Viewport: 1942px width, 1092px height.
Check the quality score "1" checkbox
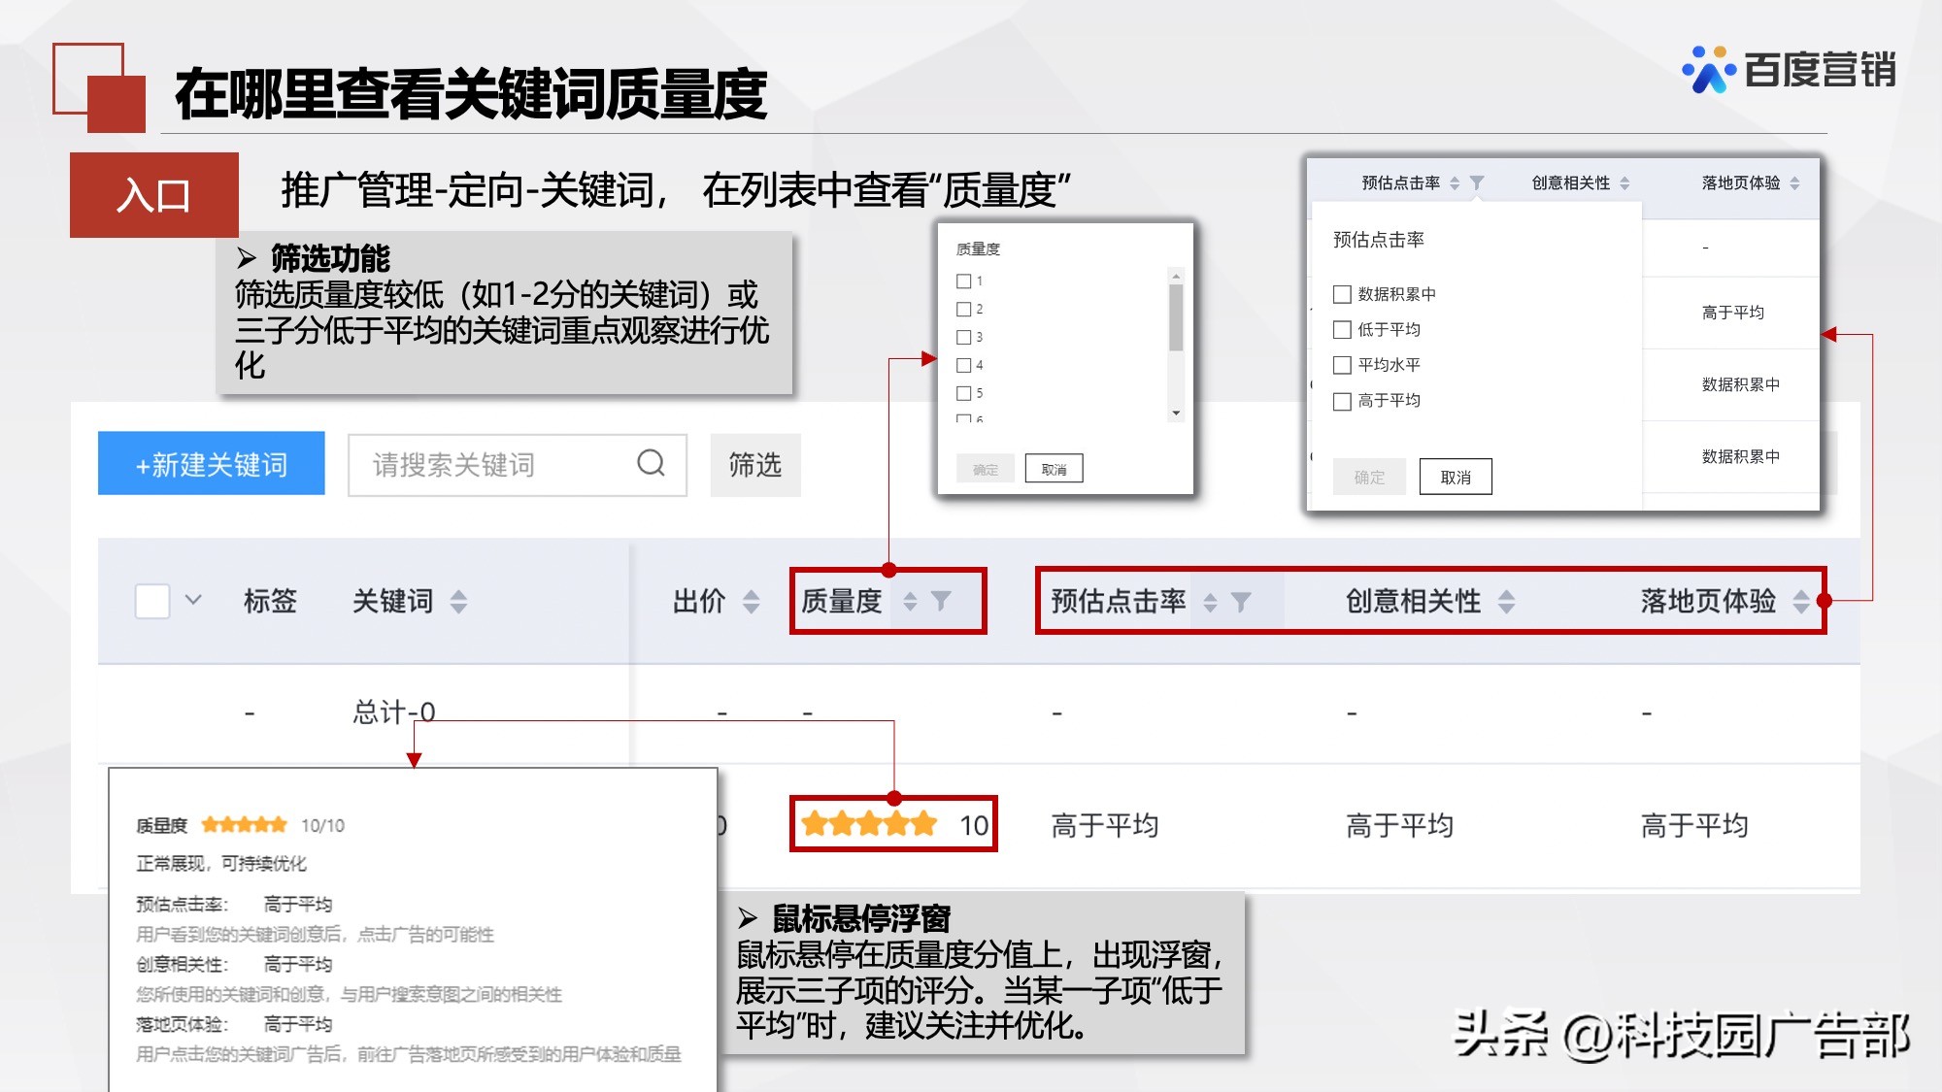963,281
